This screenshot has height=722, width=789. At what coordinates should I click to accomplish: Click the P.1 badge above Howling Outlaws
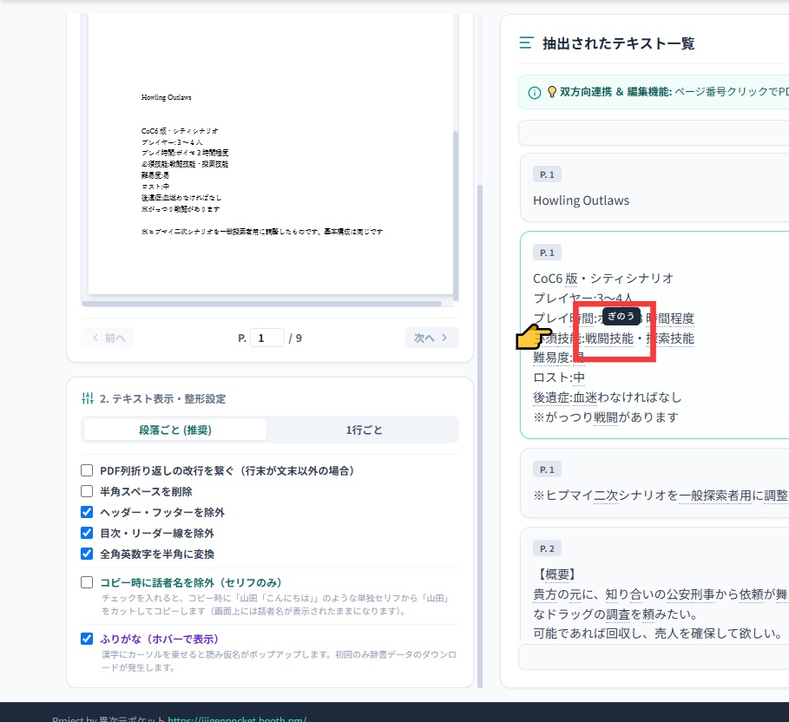pyautogui.click(x=547, y=174)
